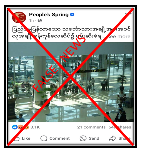
Task: Click the WhatsApp Send icon
Action: pyautogui.click(x=83, y=138)
